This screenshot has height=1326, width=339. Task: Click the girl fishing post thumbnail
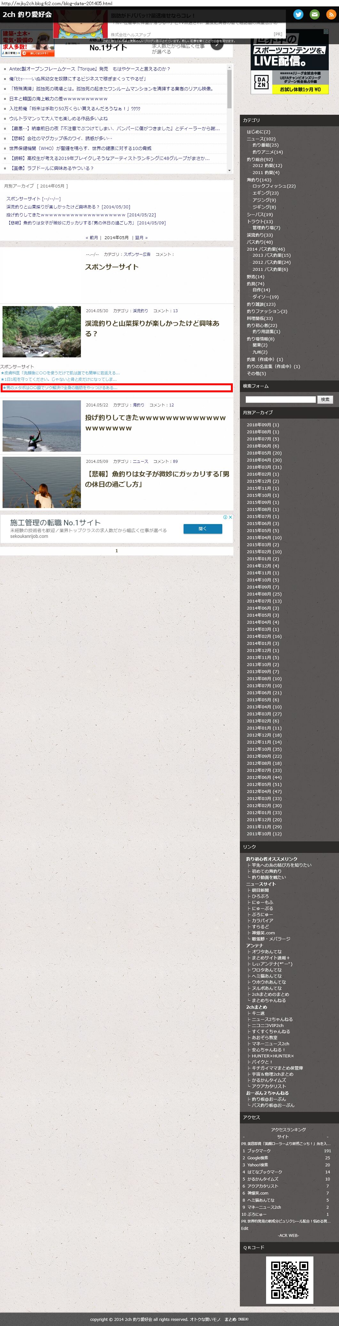click(42, 483)
